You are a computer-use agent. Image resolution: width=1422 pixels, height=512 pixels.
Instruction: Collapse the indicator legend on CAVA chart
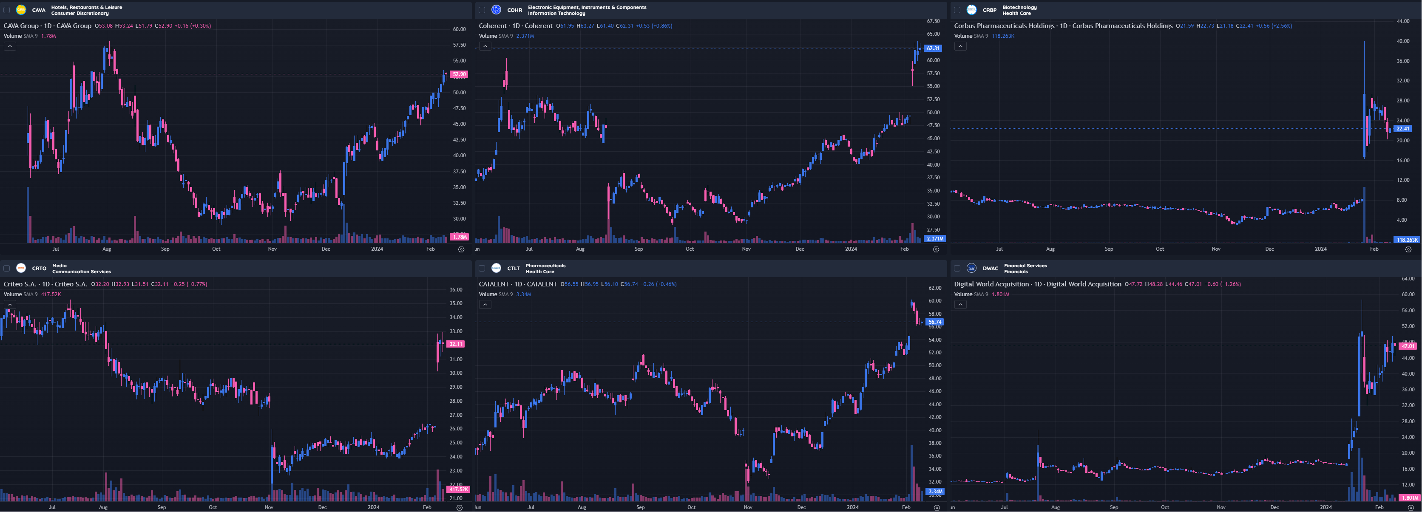point(10,46)
